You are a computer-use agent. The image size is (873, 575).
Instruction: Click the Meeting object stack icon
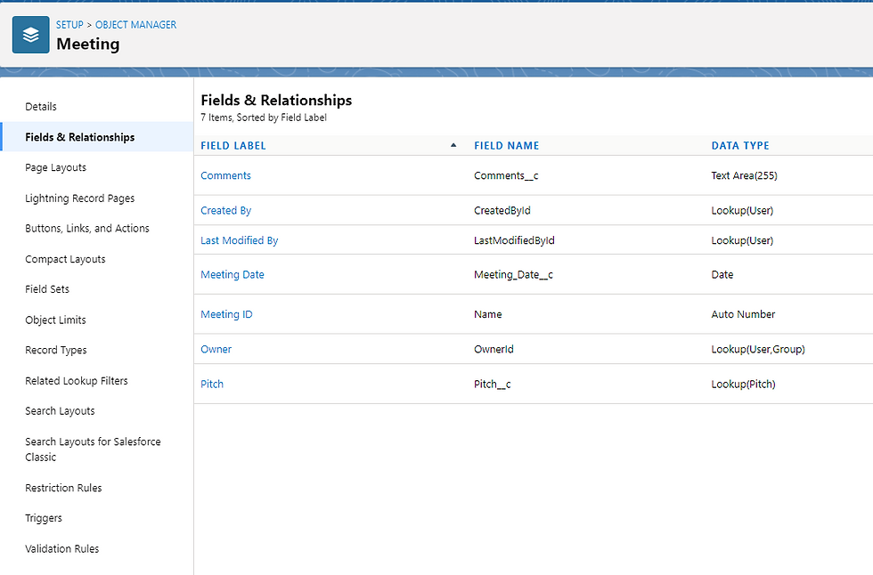[30, 35]
